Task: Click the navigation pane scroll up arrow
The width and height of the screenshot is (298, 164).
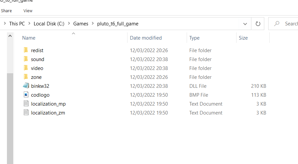Action: (x=10, y=36)
